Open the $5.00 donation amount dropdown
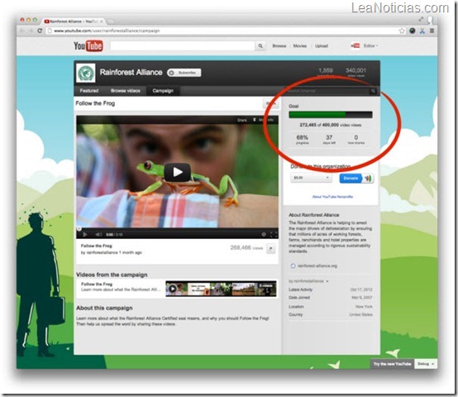The height and width of the screenshot is (397, 458). (x=311, y=178)
